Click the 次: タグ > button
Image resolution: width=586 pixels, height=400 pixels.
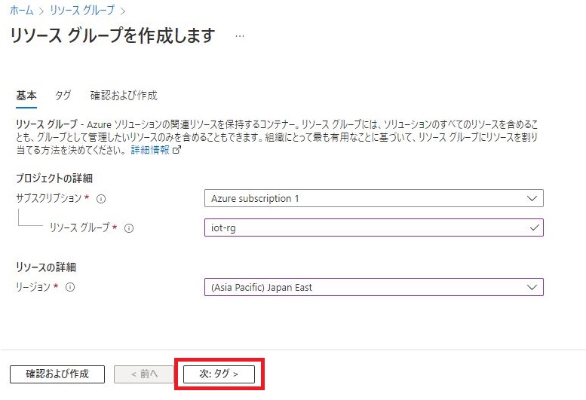click(x=219, y=374)
